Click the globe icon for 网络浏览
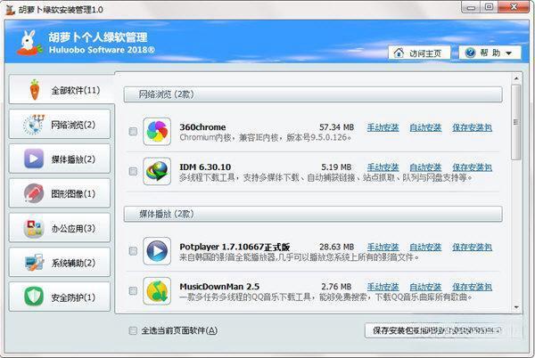Viewport: 535px width, 358px height. point(34,125)
